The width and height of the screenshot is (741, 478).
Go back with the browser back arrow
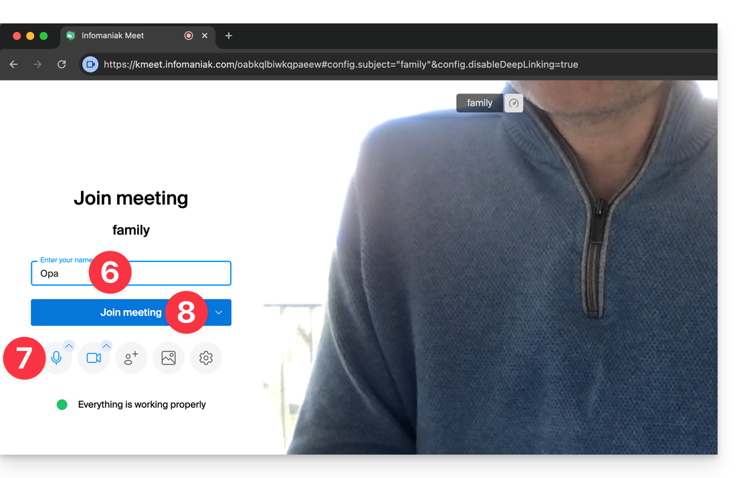point(13,64)
